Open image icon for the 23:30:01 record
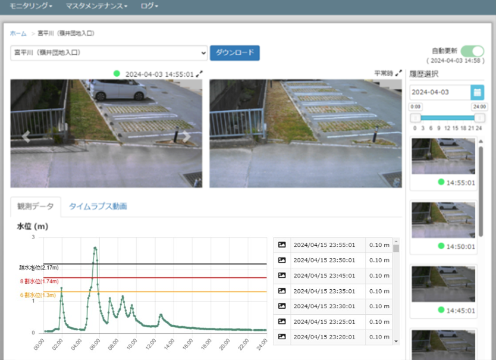This screenshot has height=360, width=496. coord(282,306)
